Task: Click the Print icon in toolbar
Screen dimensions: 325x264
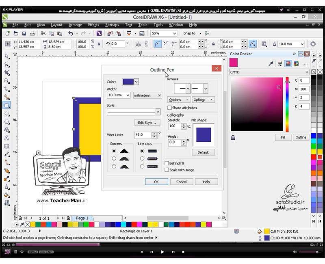Action: [x=32, y=33]
